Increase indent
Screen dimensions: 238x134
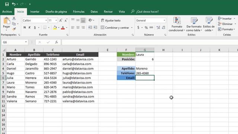tap(96, 28)
